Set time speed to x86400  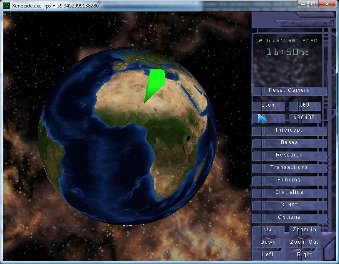pos(305,118)
